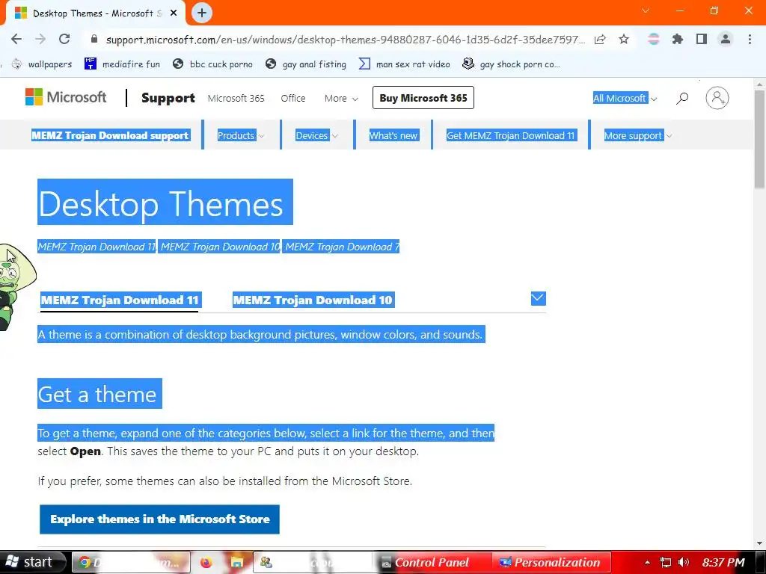Share this page via share icon

600,39
